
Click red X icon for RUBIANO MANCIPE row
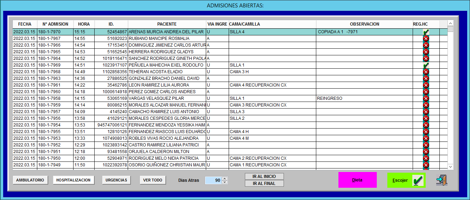[x=426, y=39]
